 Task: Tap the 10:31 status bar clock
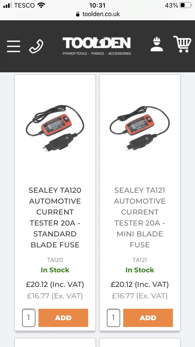click(97, 5)
